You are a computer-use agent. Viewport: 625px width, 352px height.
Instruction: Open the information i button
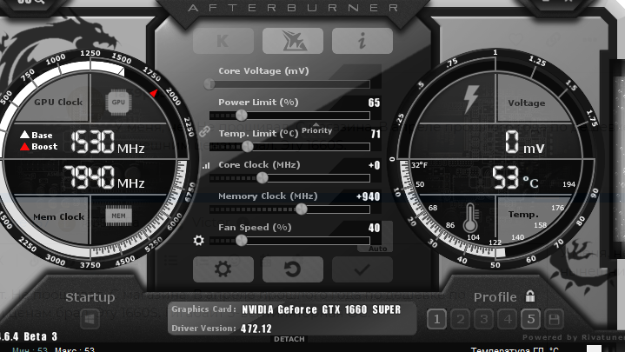[x=362, y=41]
